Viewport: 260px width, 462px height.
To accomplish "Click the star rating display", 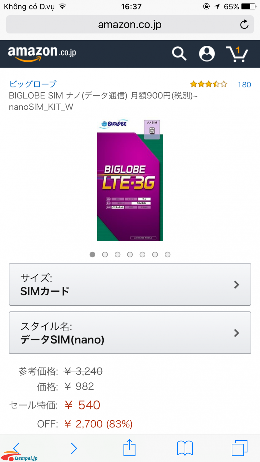I will pos(209,84).
